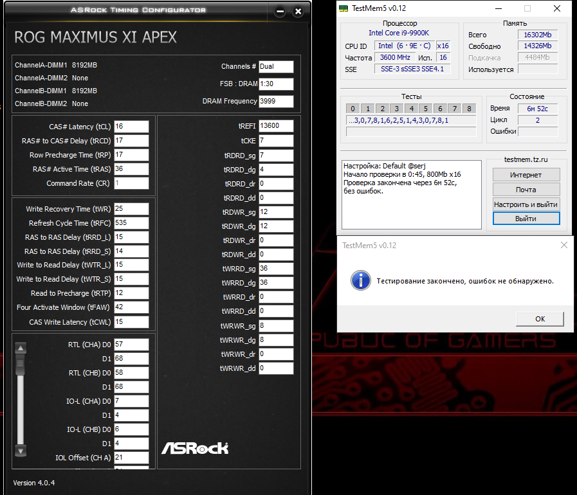Click the RTL list scrollbar thumb
The height and width of the screenshot is (495, 577).
tap(21, 364)
